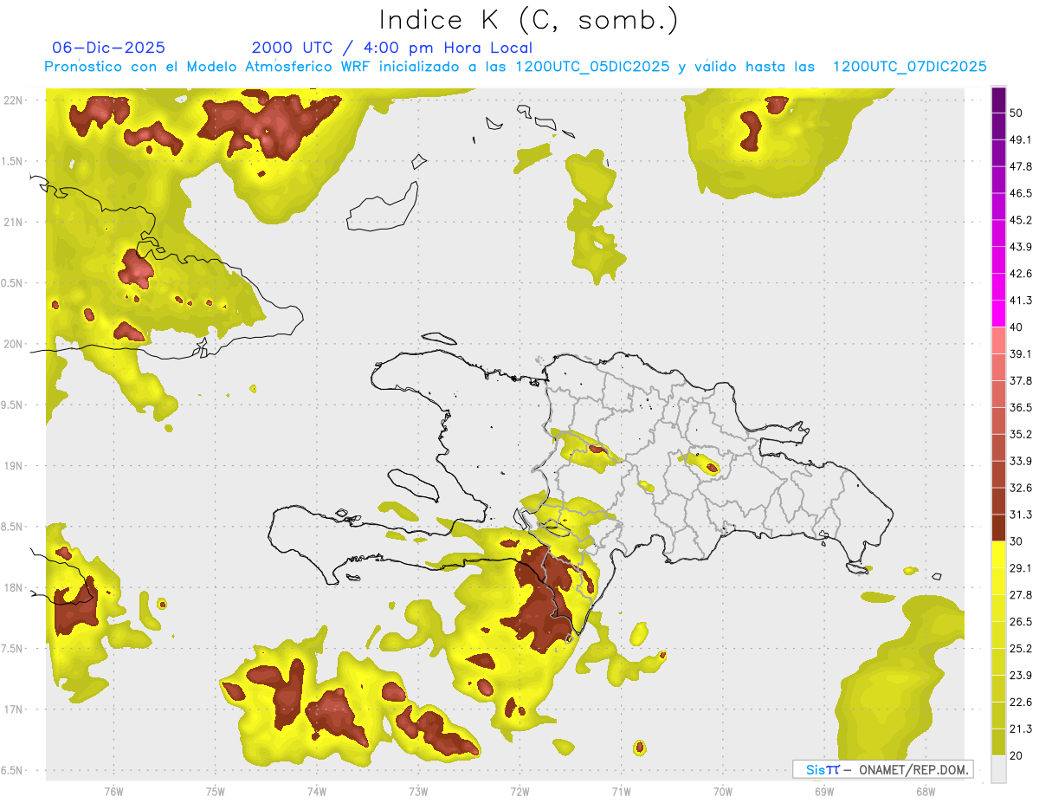Click the longitude axis label '71W'
Screen dimensions: 1039x803
pos(621,791)
